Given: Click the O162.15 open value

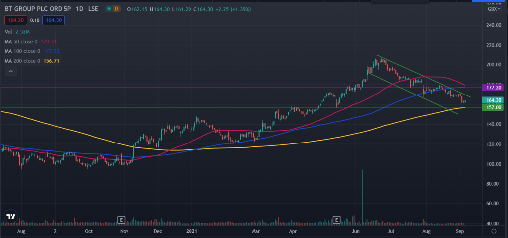Looking at the screenshot, I should [x=137, y=9].
